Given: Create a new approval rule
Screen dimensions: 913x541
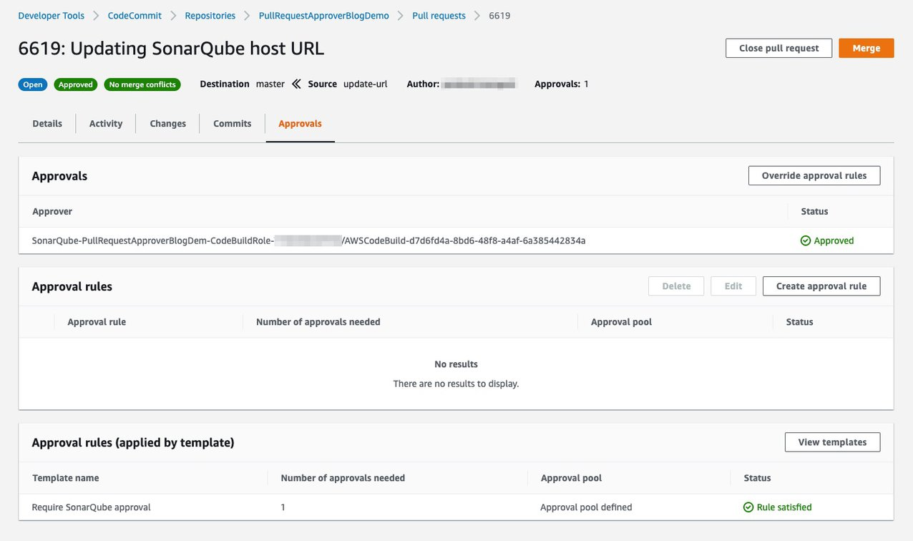Looking at the screenshot, I should tap(821, 286).
